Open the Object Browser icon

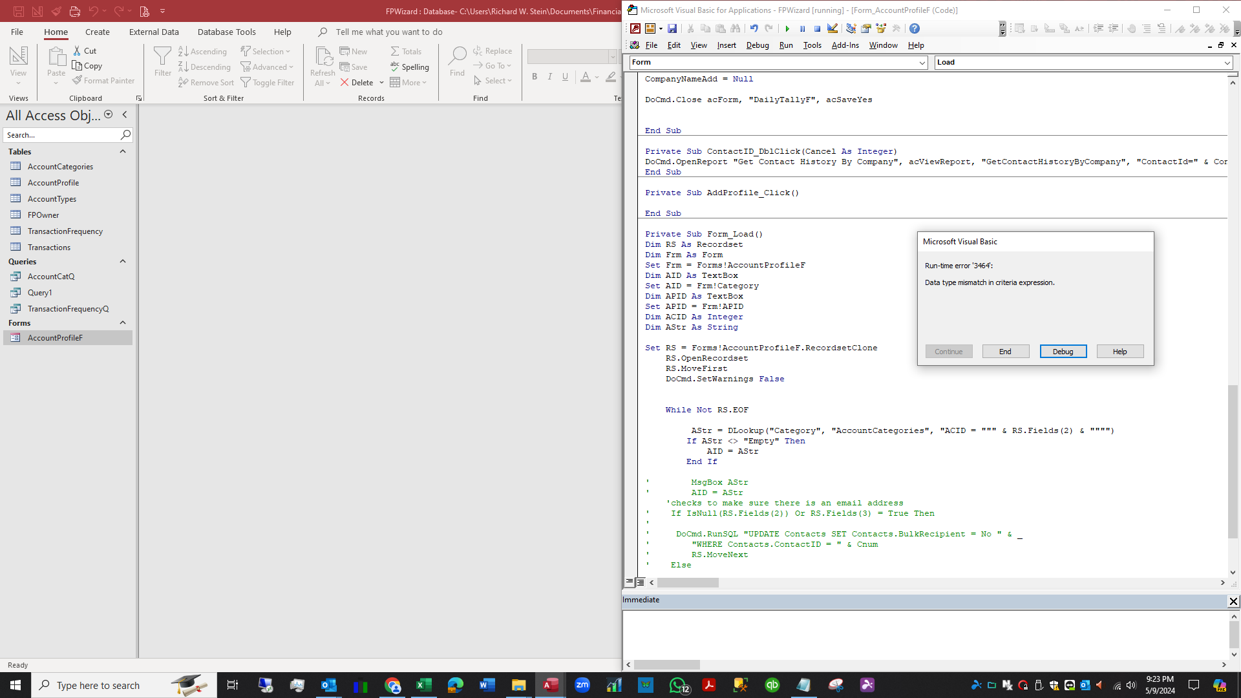(881, 28)
